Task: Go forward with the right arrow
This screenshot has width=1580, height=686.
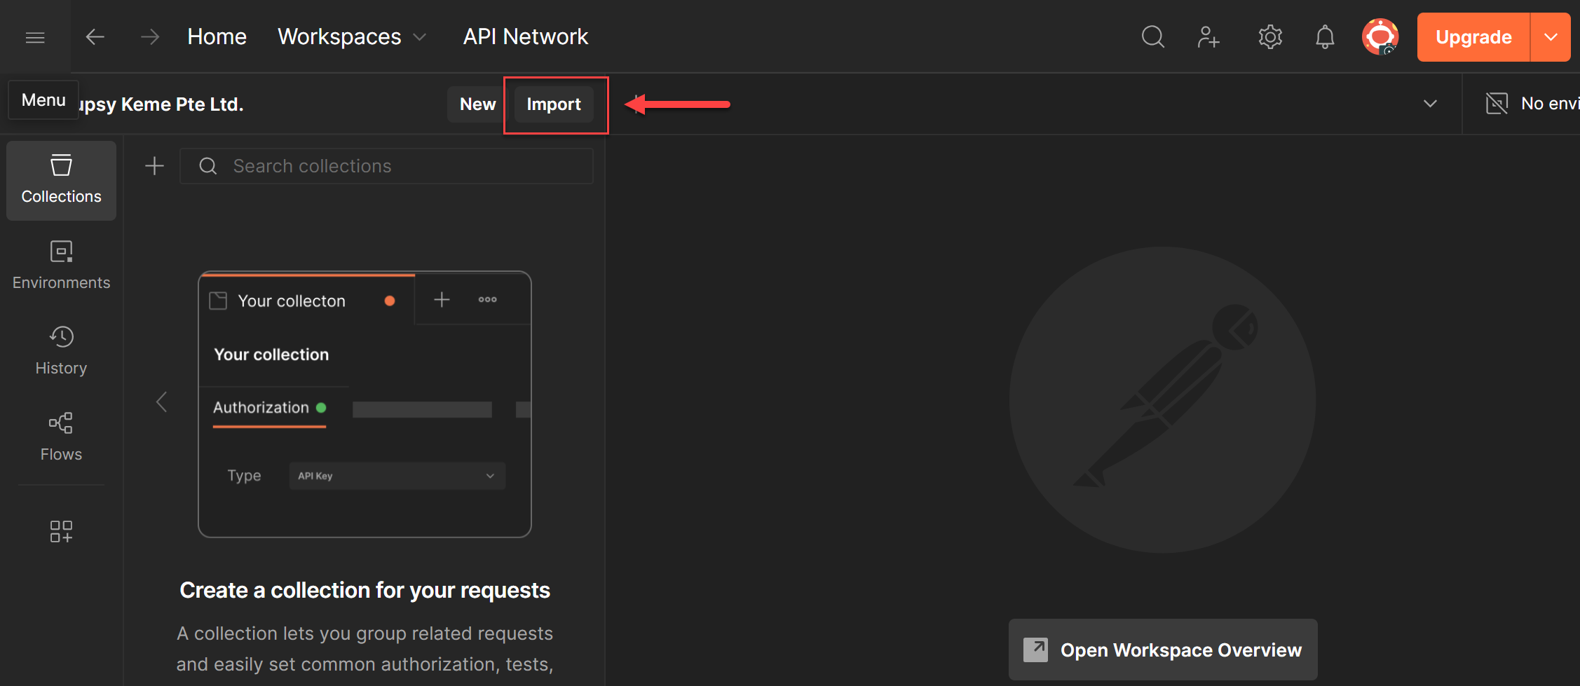Action: pyautogui.click(x=150, y=36)
